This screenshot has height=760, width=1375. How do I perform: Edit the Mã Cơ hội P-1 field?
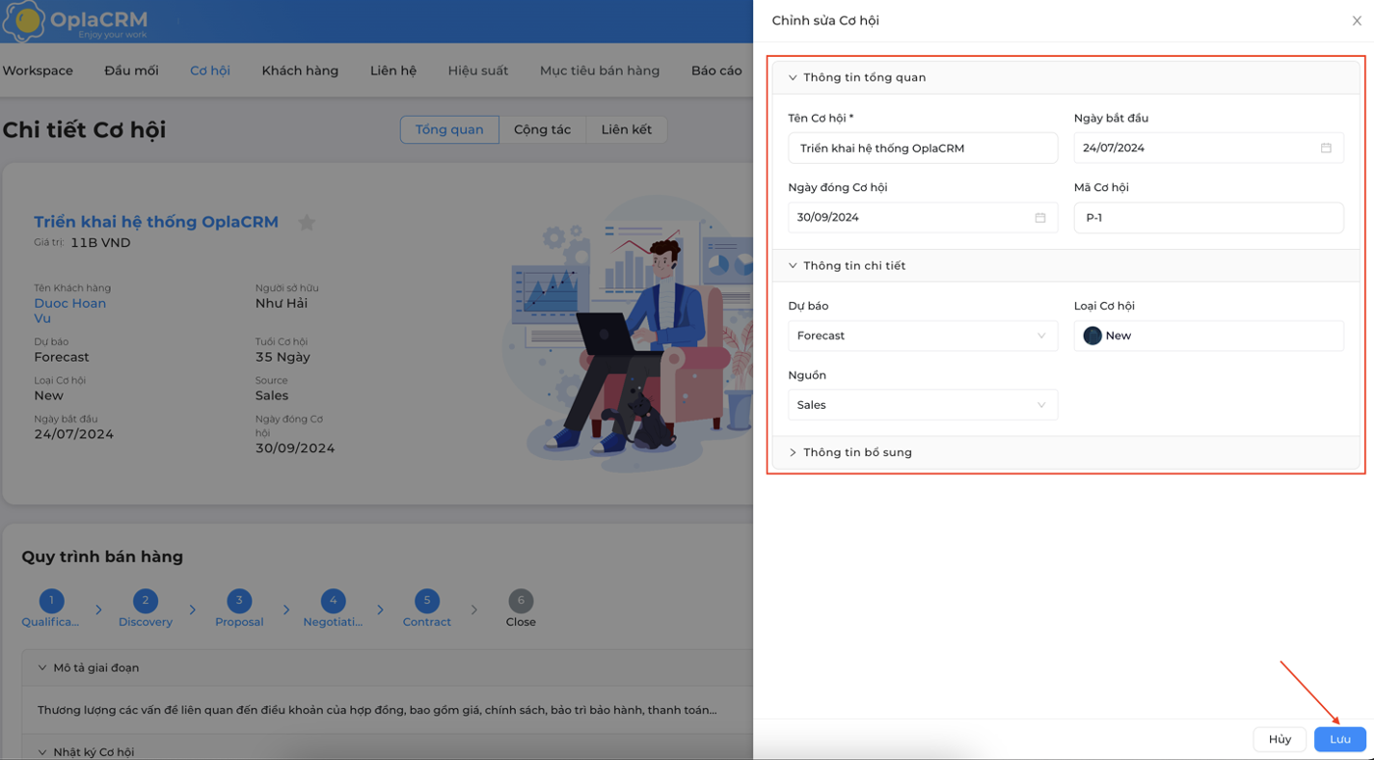(x=1208, y=217)
